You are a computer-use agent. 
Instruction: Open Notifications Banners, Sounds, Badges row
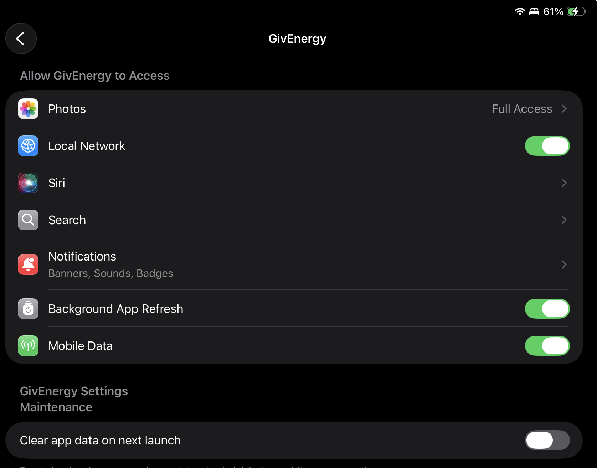(x=110, y=273)
